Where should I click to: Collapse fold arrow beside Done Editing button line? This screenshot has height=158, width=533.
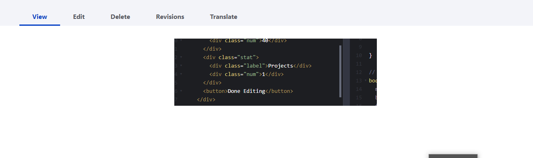tap(181, 91)
